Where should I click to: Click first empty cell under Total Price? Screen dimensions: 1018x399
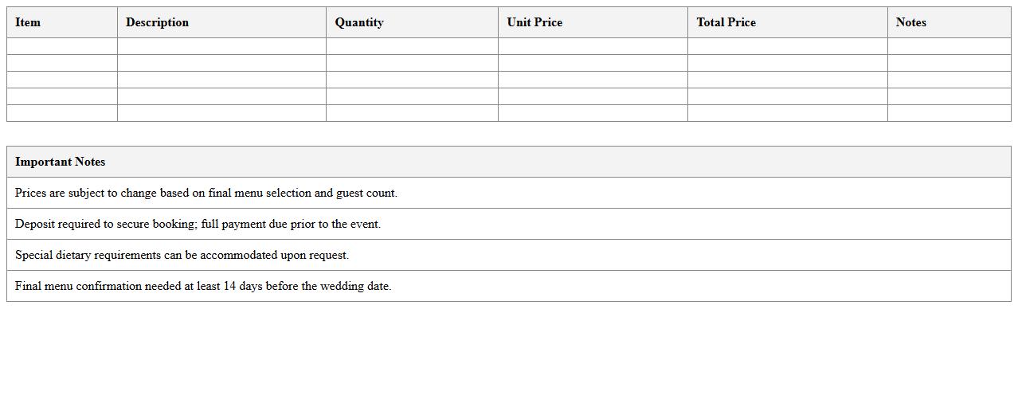pyautogui.click(x=787, y=46)
